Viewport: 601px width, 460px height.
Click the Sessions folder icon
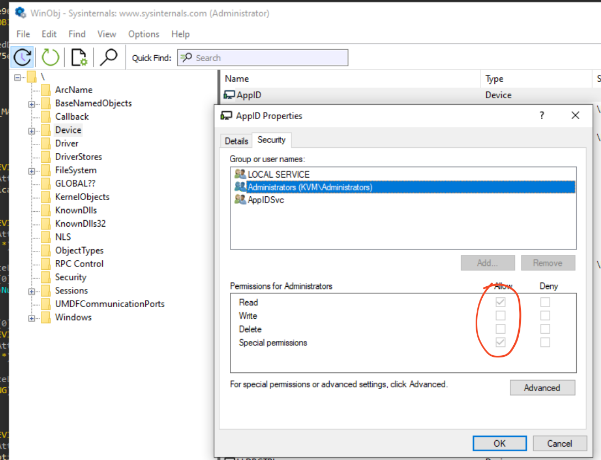[x=46, y=291]
